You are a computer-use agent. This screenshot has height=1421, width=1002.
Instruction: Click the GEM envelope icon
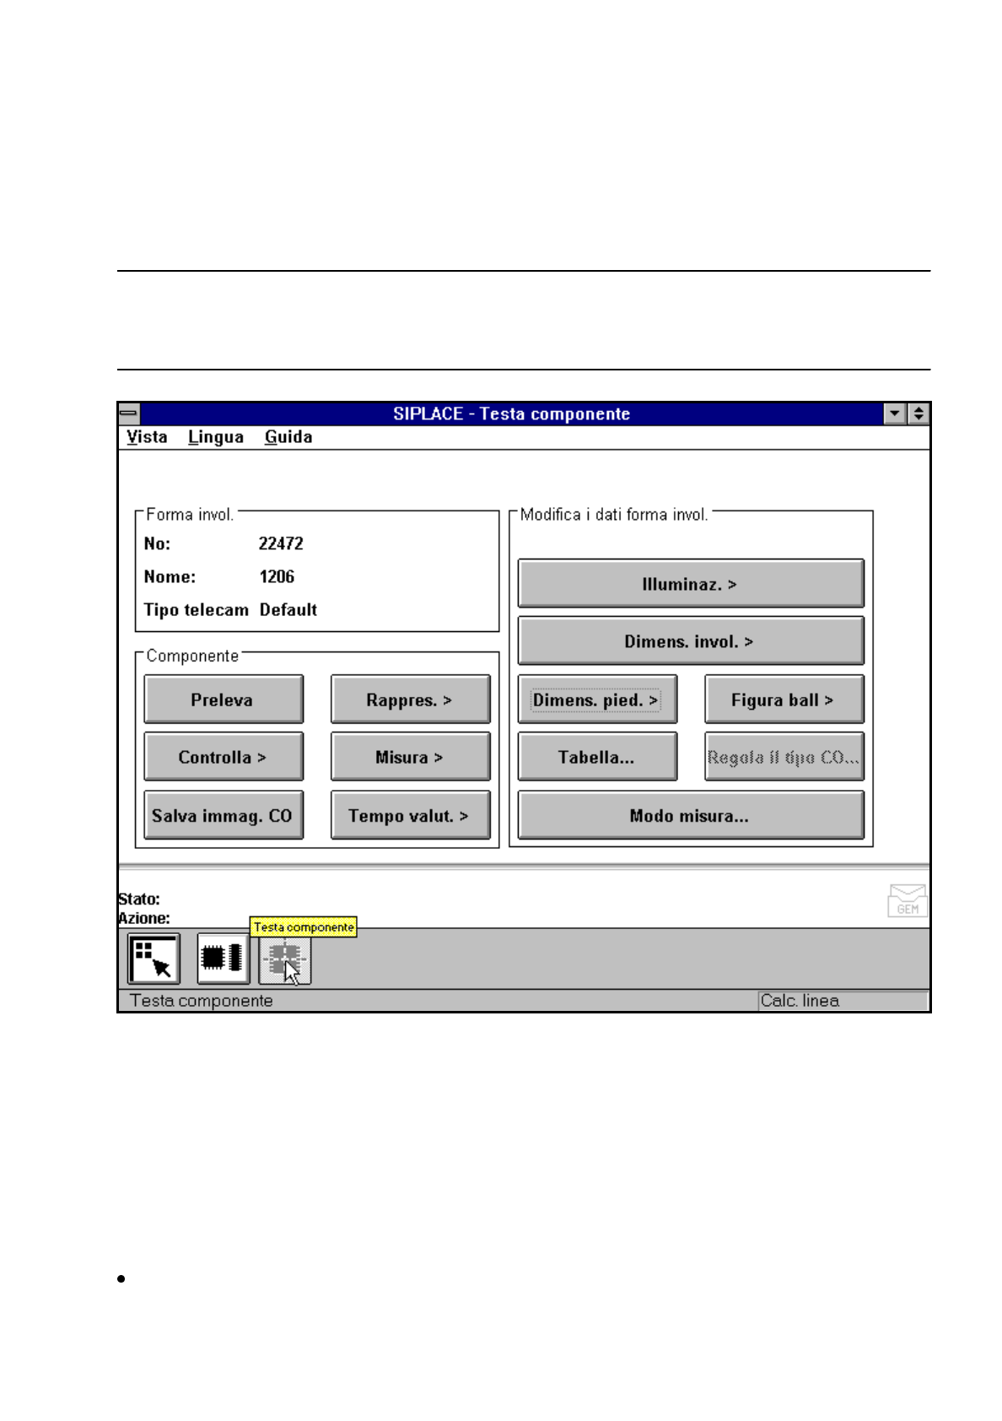pos(908,900)
